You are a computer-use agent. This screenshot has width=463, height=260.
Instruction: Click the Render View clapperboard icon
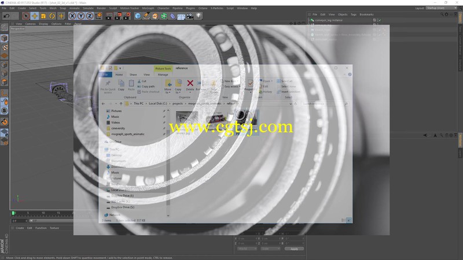pyautogui.click(x=109, y=16)
